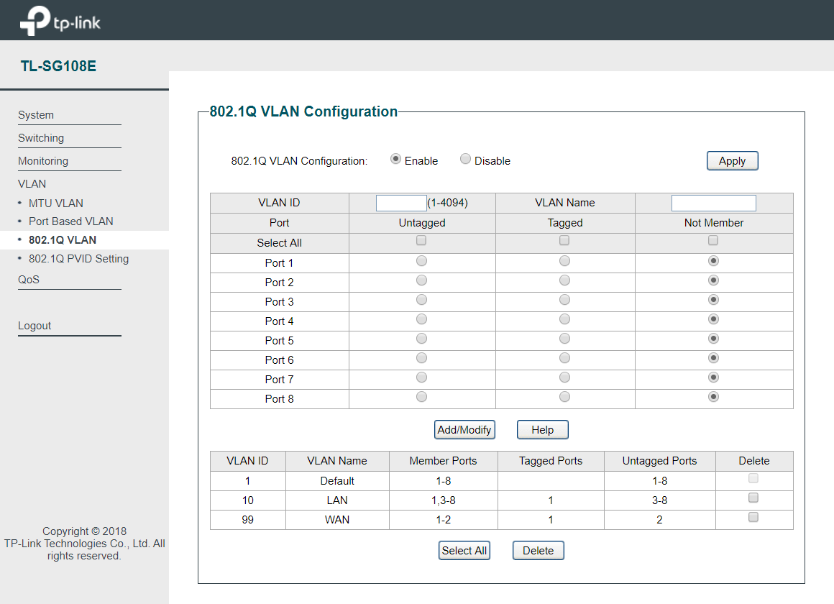Check Select All Not Member checkbox

pyautogui.click(x=713, y=241)
